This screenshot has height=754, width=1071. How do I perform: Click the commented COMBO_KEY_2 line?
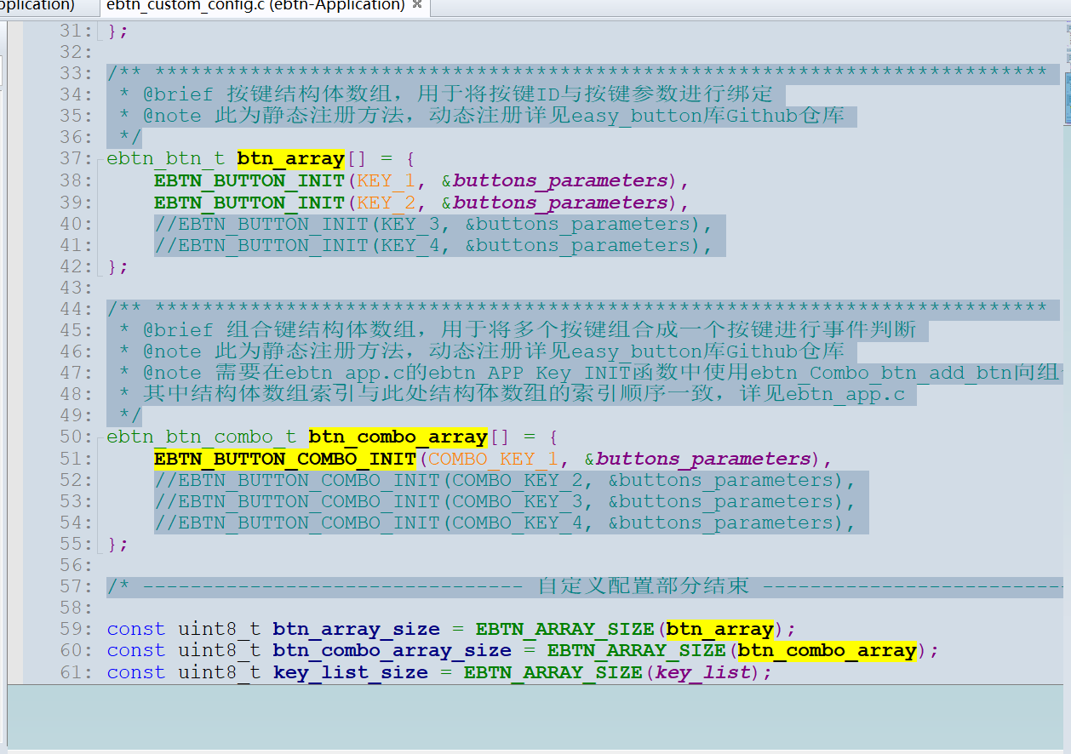[x=504, y=480]
